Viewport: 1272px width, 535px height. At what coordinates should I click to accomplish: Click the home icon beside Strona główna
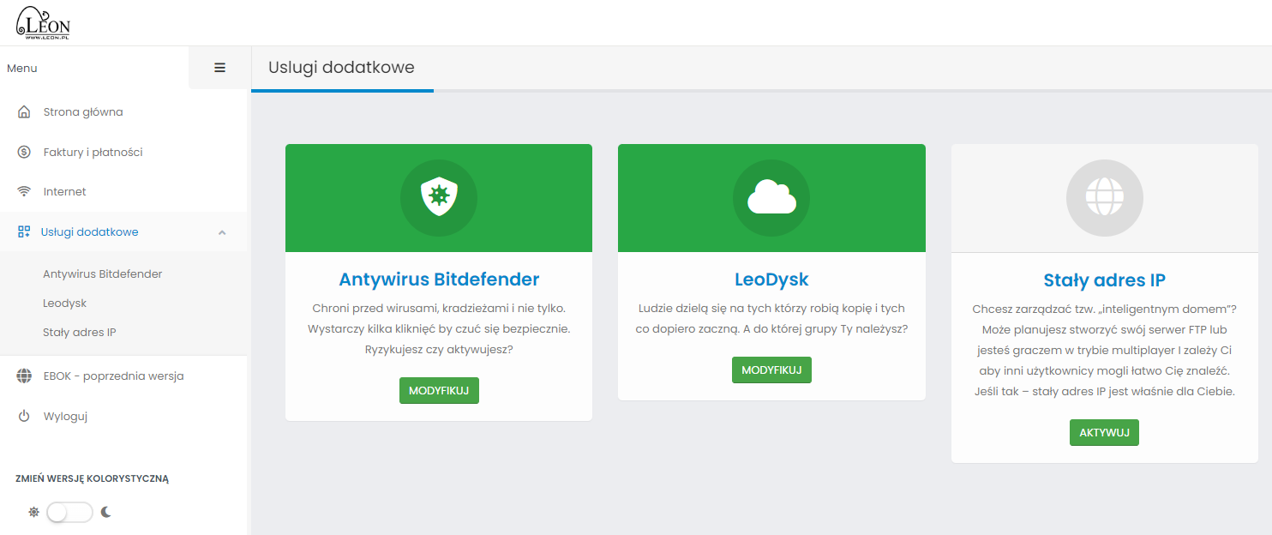click(x=24, y=111)
